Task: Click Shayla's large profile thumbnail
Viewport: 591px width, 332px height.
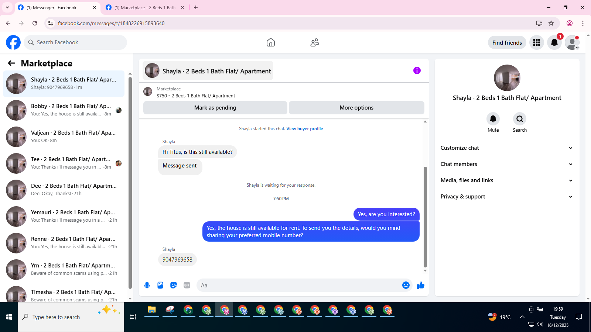Action: [x=507, y=78]
